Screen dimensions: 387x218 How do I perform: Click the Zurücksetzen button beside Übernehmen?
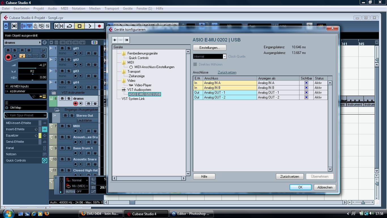[290, 177]
